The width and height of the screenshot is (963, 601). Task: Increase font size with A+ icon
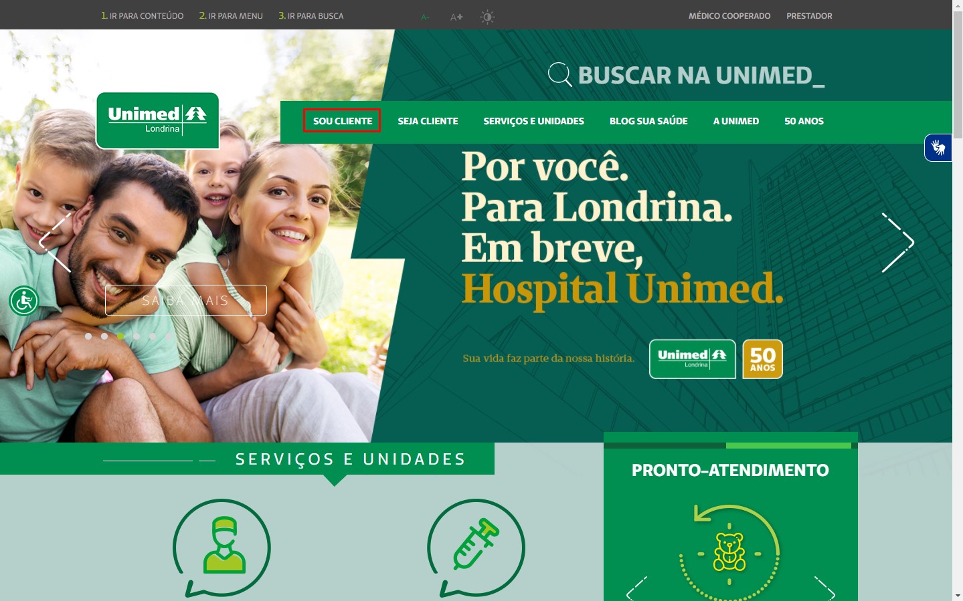point(456,17)
